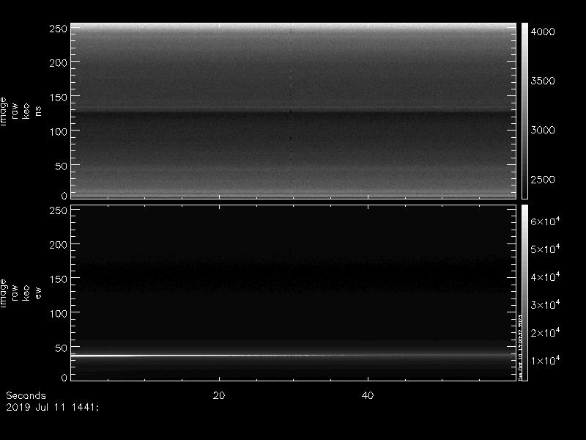Click the bottom plot y-axis label '0'

point(64,377)
